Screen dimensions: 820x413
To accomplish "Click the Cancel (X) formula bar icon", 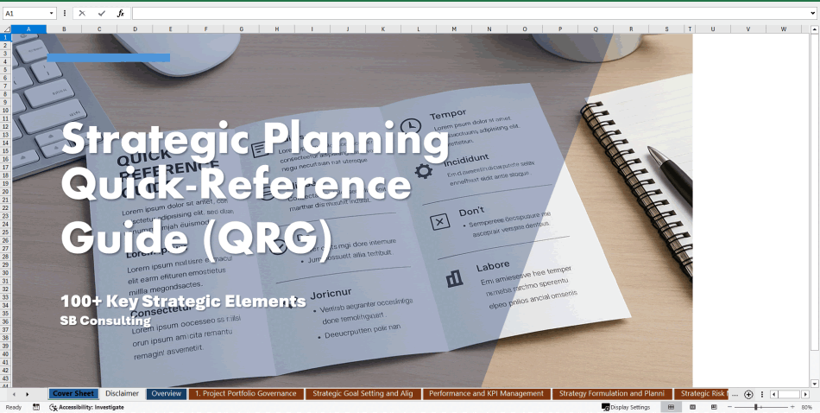I will [82, 14].
